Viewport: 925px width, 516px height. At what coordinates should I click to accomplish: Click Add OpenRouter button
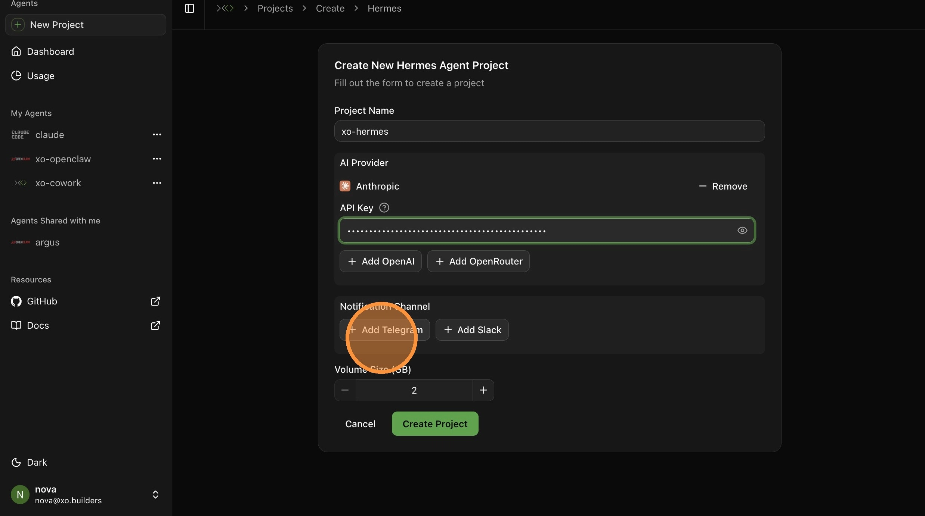(x=478, y=261)
